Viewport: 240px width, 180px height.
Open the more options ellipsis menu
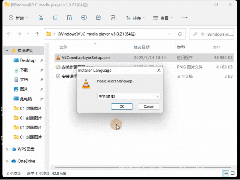[x=184, y=18]
